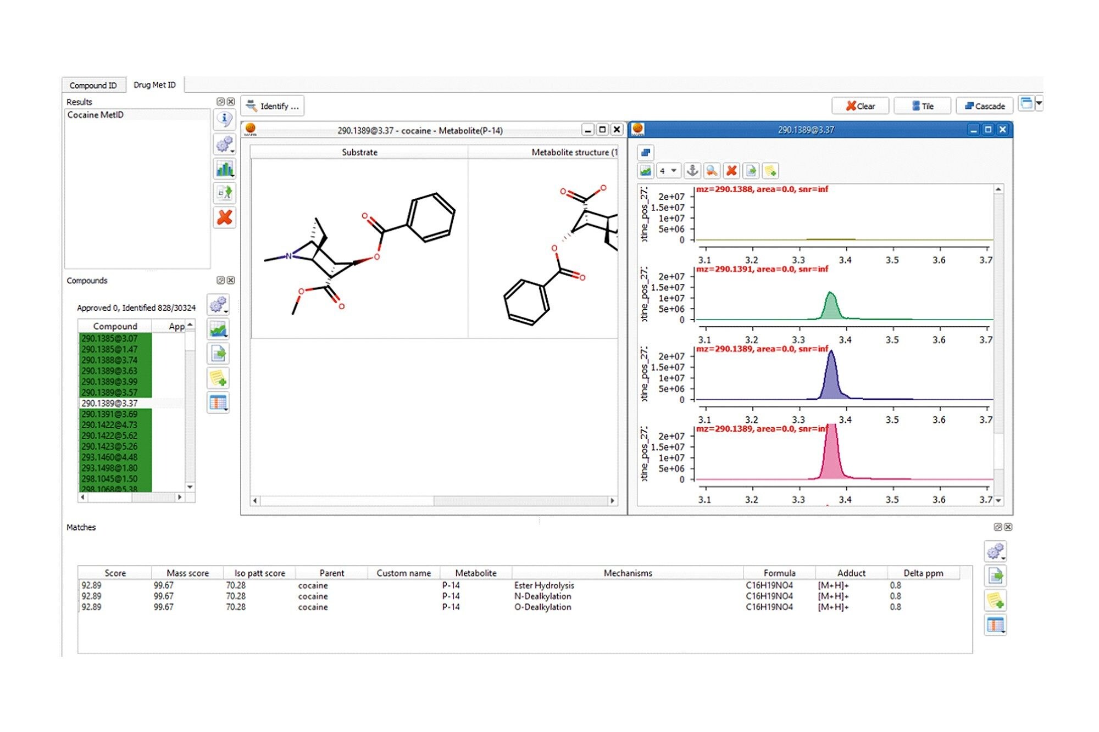Click the magnifier zoom reset icon
The height and width of the screenshot is (732, 1099).
click(712, 171)
